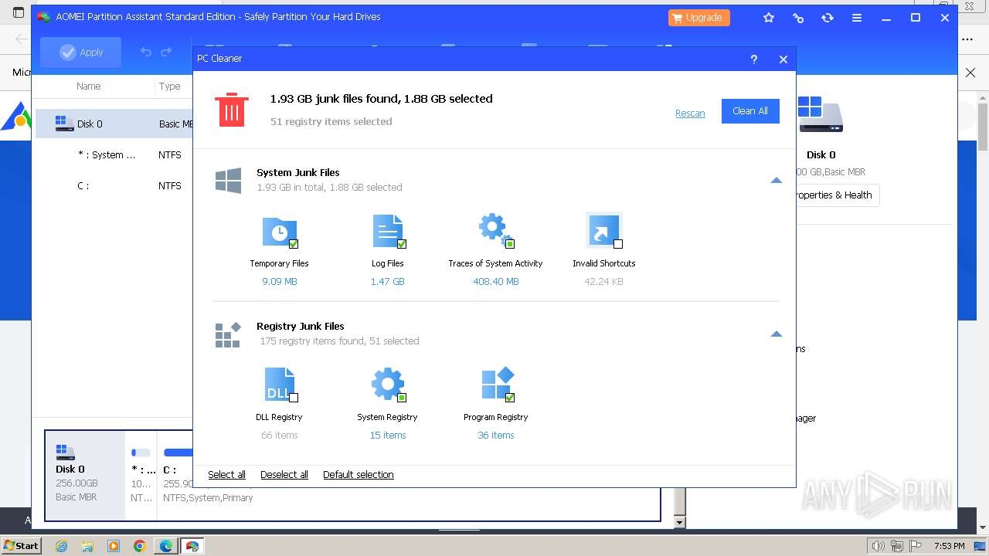Click the 36 items count link
The width and height of the screenshot is (989, 556).
pyautogui.click(x=496, y=436)
